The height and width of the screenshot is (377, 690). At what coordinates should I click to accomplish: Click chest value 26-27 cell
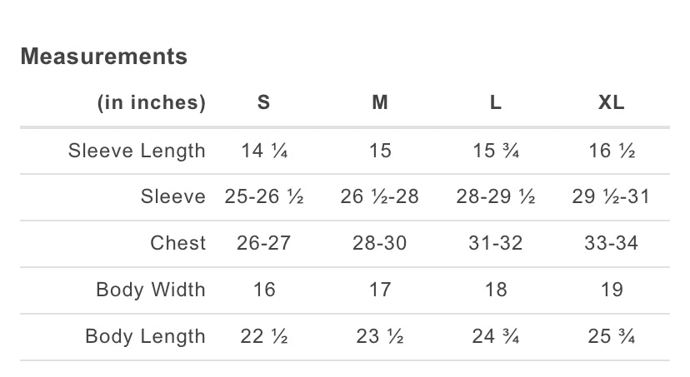pyautogui.click(x=263, y=243)
